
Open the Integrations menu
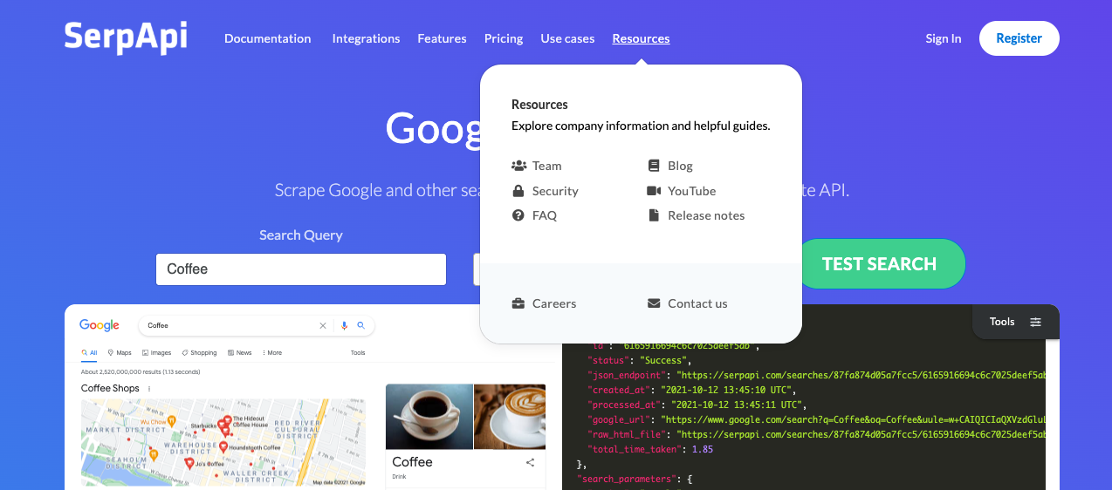click(366, 38)
